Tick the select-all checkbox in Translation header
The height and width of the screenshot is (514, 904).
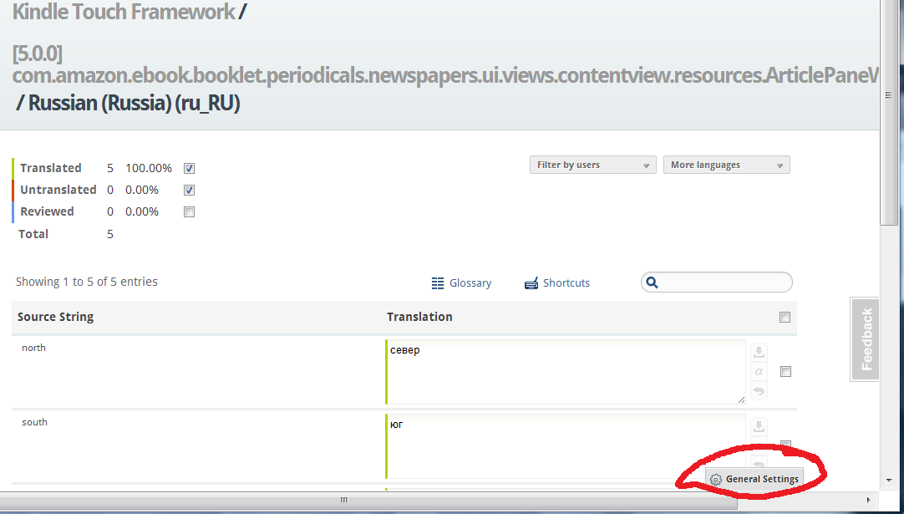click(x=785, y=317)
